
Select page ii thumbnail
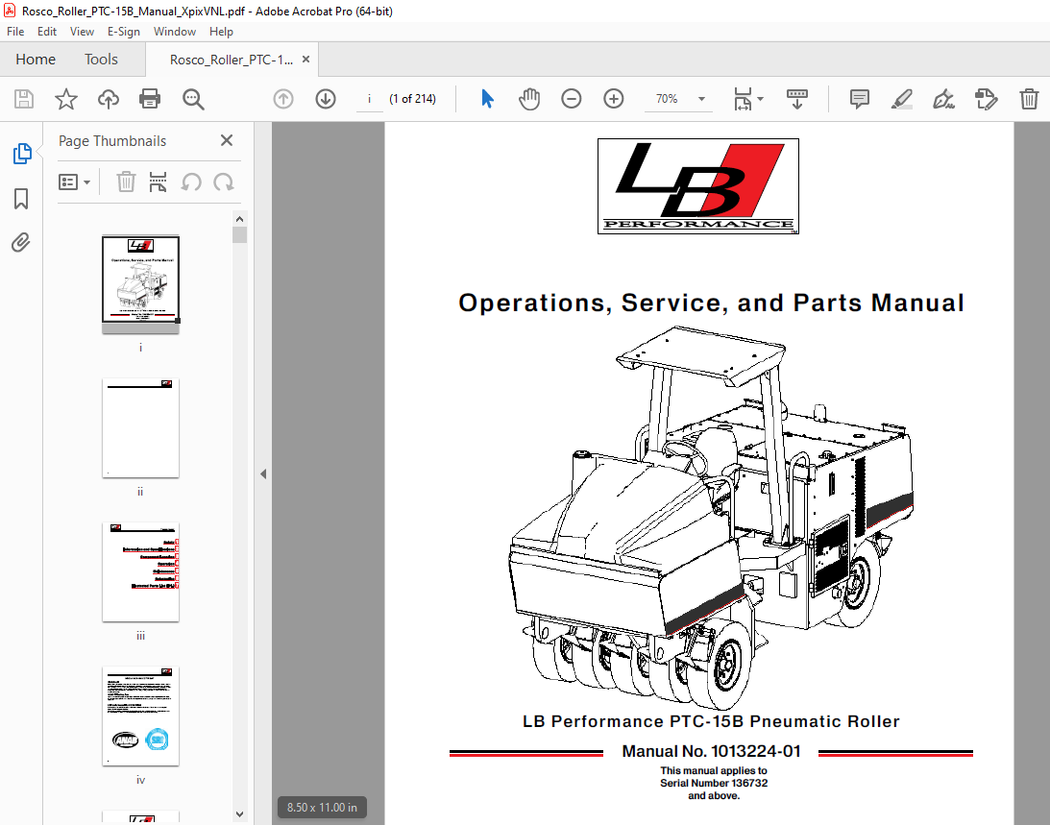coord(140,428)
